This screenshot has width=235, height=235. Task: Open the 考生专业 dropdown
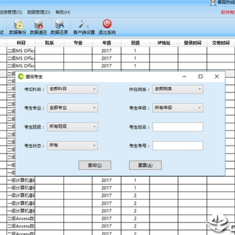pyautogui.click(x=72, y=108)
